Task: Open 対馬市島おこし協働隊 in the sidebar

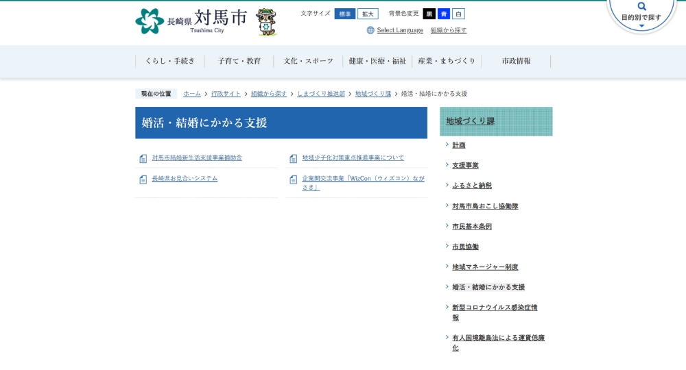Action: point(485,206)
